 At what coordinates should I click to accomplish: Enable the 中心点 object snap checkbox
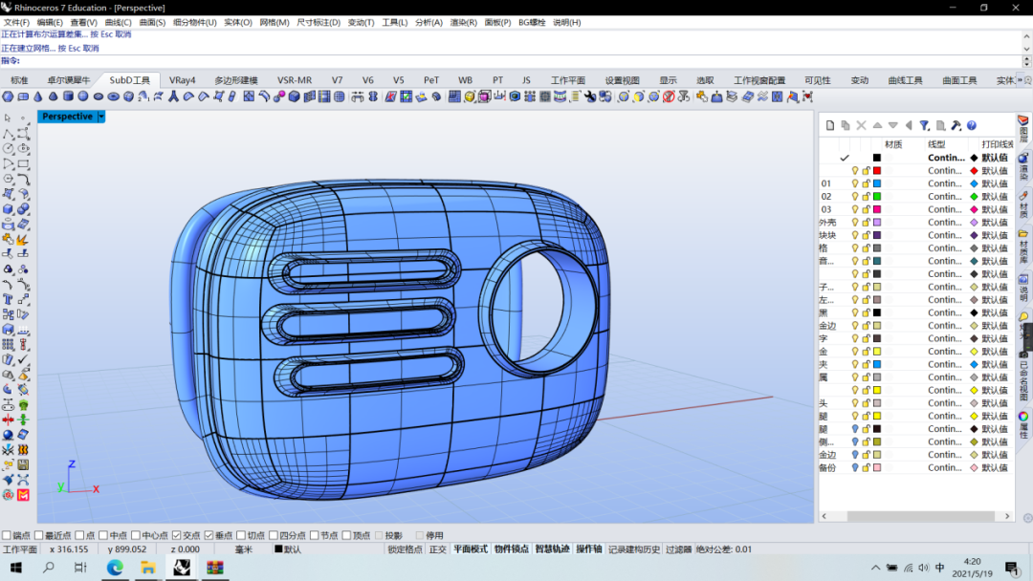point(135,536)
